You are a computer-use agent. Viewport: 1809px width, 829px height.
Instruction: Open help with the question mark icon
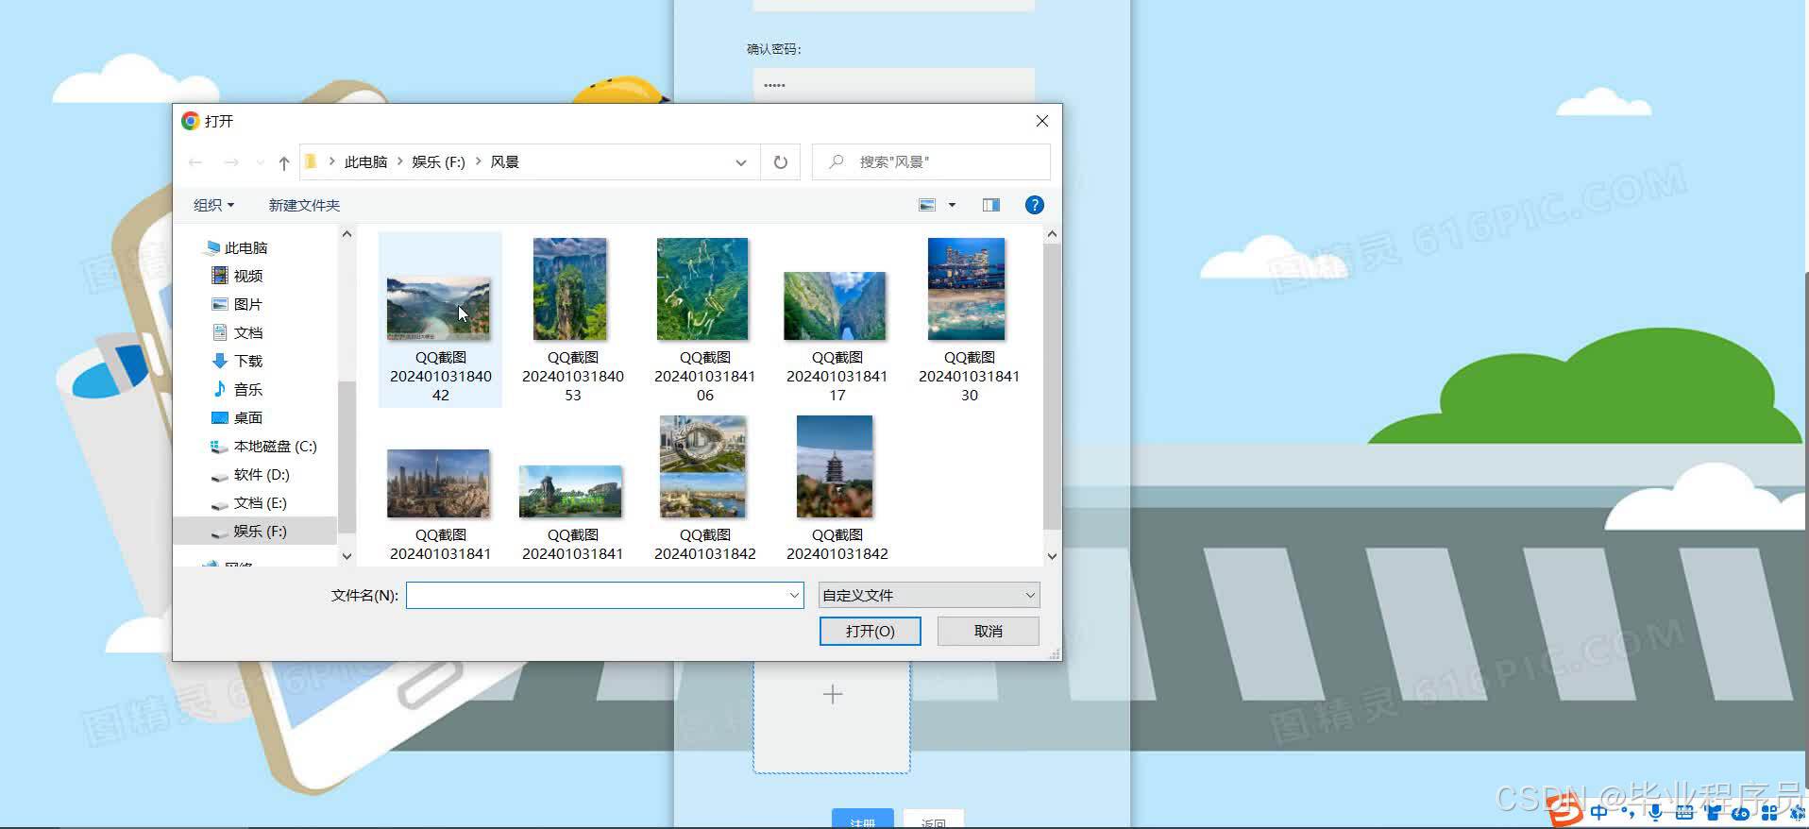point(1035,205)
